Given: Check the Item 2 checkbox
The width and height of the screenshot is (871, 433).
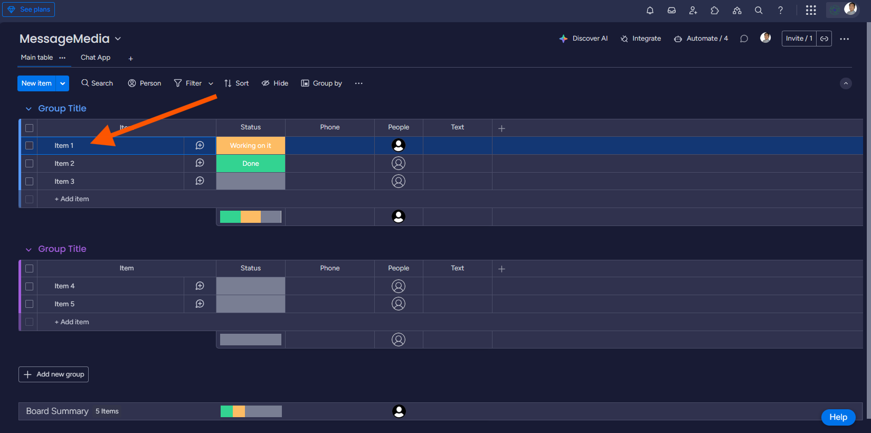Looking at the screenshot, I should (x=29, y=164).
